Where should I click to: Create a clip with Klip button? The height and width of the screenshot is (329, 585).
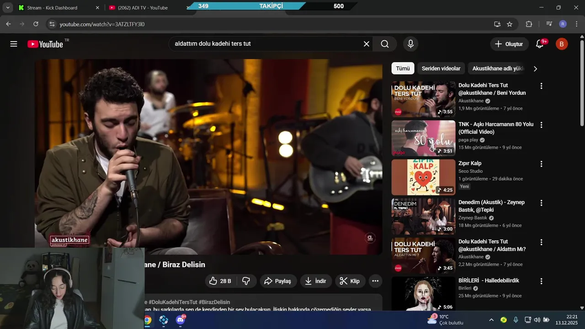point(350,281)
